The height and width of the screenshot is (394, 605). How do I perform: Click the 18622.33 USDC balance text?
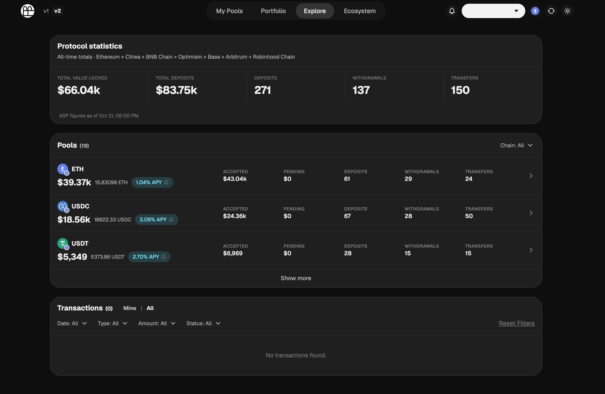tap(113, 220)
